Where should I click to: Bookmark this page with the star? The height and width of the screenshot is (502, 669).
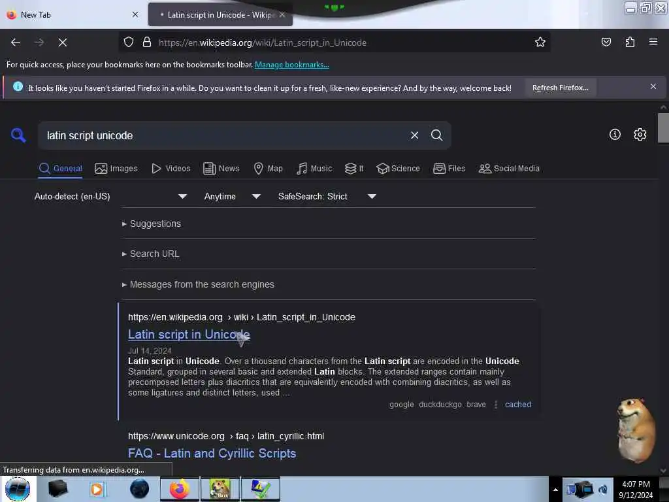[540, 42]
